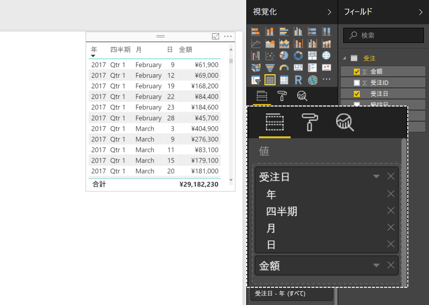Screen dimensions: 429x305
Task: Click the 金額 column header in table
Action: pos(186,49)
